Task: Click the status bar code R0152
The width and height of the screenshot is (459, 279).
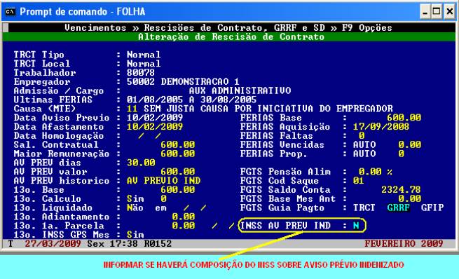Action: (x=158, y=243)
